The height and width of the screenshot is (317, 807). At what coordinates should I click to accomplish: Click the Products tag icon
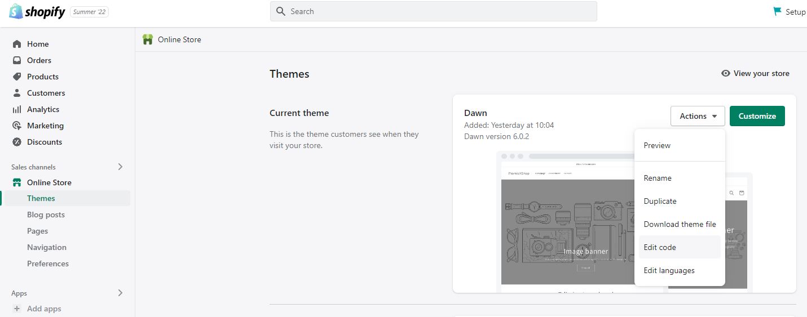tap(17, 77)
